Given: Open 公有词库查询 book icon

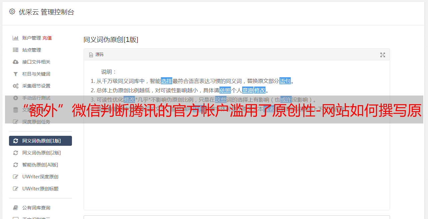Looking at the screenshot, I should (x=15, y=208).
